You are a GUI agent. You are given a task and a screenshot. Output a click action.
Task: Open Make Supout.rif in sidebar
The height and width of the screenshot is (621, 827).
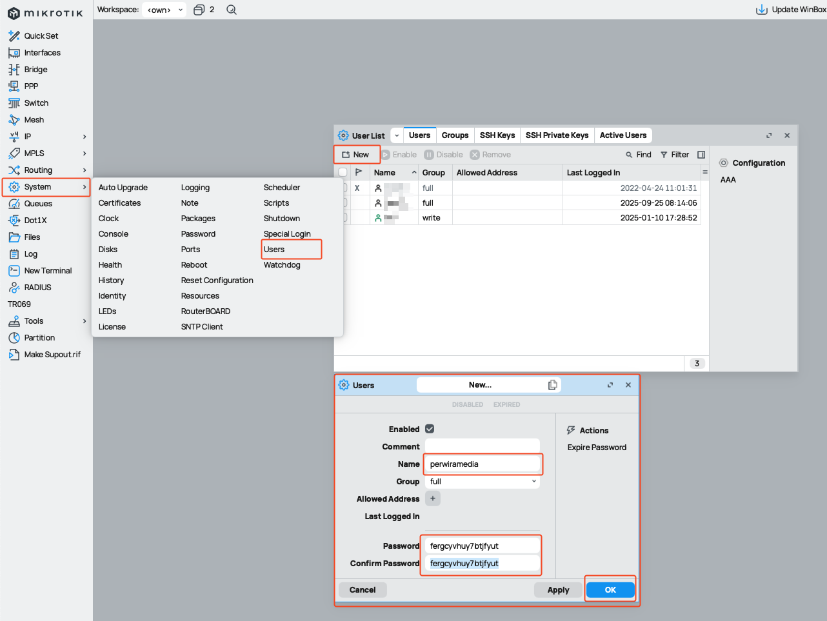52,355
